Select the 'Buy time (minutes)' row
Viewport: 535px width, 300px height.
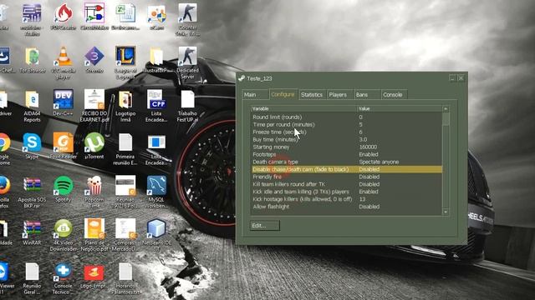pos(347,139)
